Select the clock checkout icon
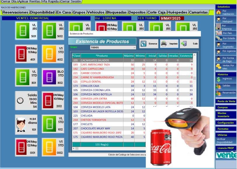Viewport: 237px width, 169px height. click(20, 100)
